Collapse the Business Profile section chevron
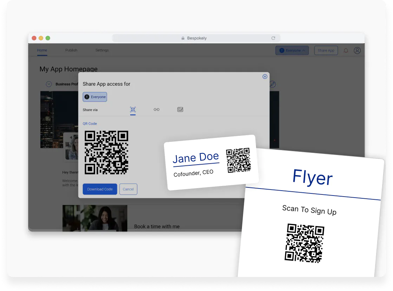 pyautogui.click(x=49, y=84)
